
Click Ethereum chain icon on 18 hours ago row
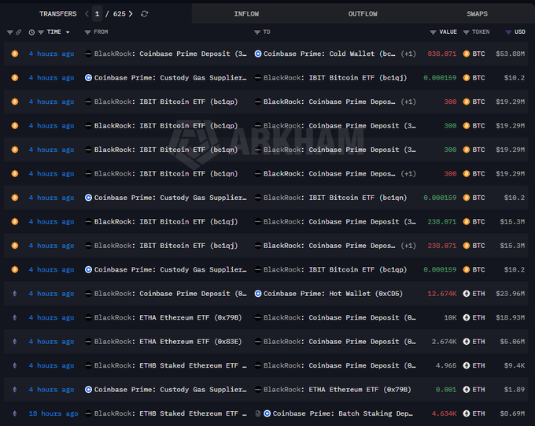15,413
